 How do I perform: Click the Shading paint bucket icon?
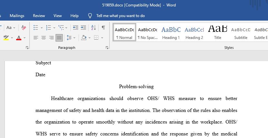pyautogui.click(x=84, y=38)
